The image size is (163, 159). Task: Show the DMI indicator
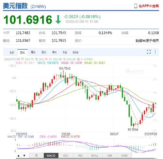(x=124, y=155)
